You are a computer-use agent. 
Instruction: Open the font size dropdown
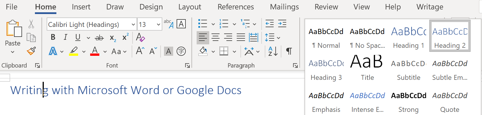pos(158,25)
